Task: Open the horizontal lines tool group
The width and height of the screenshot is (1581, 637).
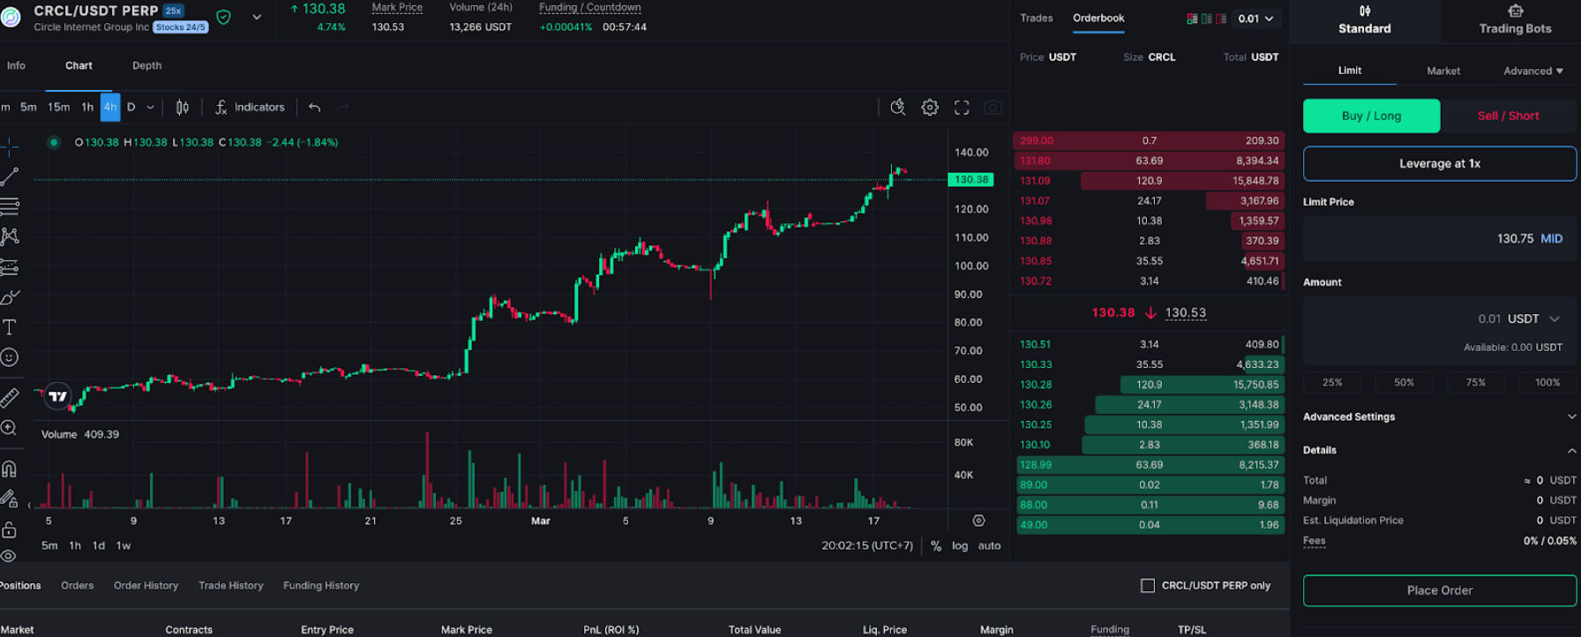Action: (9, 206)
